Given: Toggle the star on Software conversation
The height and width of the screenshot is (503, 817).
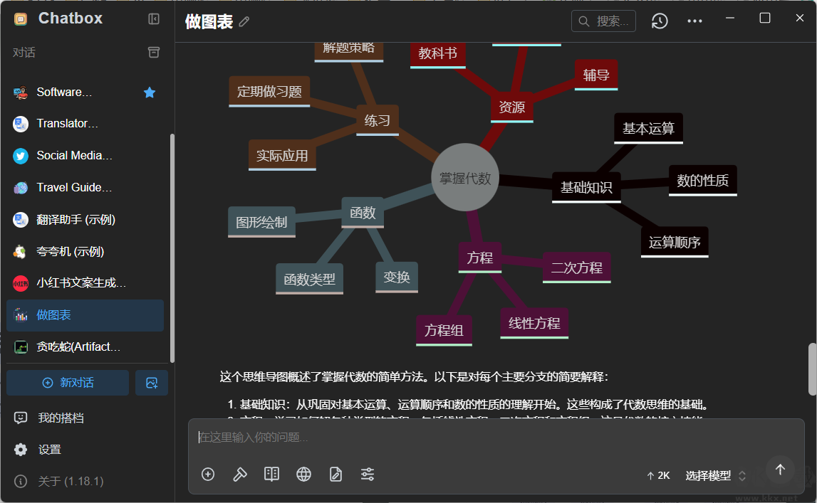Looking at the screenshot, I should click(150, 92).
